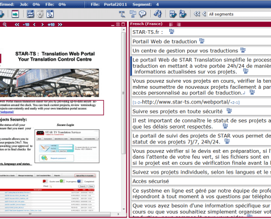271x219 pixels.
Task: Click the find and replace icon
Action: point(158,14)
